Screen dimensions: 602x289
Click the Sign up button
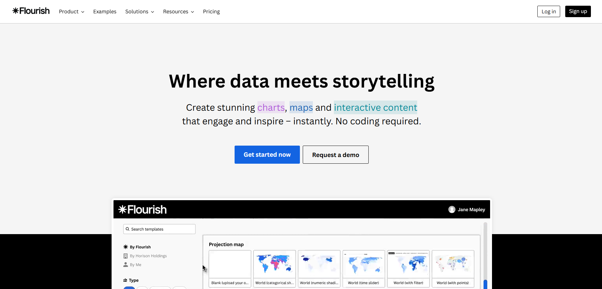point(578,11)
